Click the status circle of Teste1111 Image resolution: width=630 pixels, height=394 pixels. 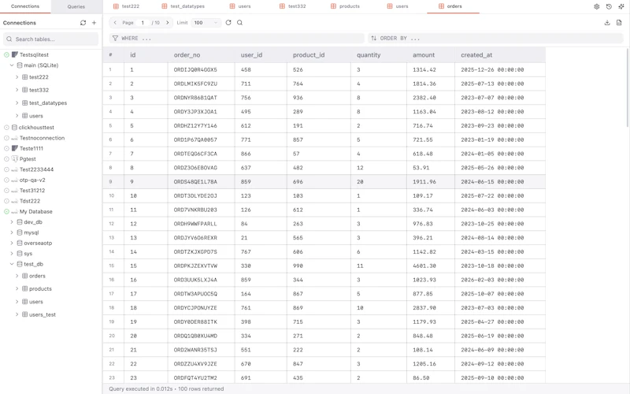click(x=6, y=148)
